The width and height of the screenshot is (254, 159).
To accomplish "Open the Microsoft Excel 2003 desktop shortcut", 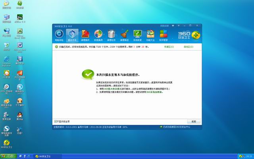I will (x=20, y=33).
